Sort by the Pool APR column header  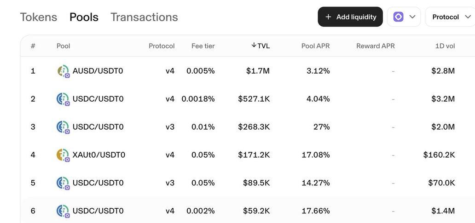click(x=315, y=46)
